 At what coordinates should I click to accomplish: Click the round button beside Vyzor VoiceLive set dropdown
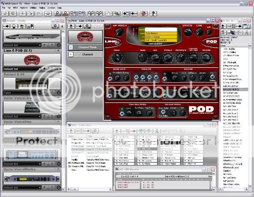(x=59, y=116)
